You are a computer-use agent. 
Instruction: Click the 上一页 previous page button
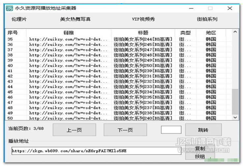click(74, 130)
